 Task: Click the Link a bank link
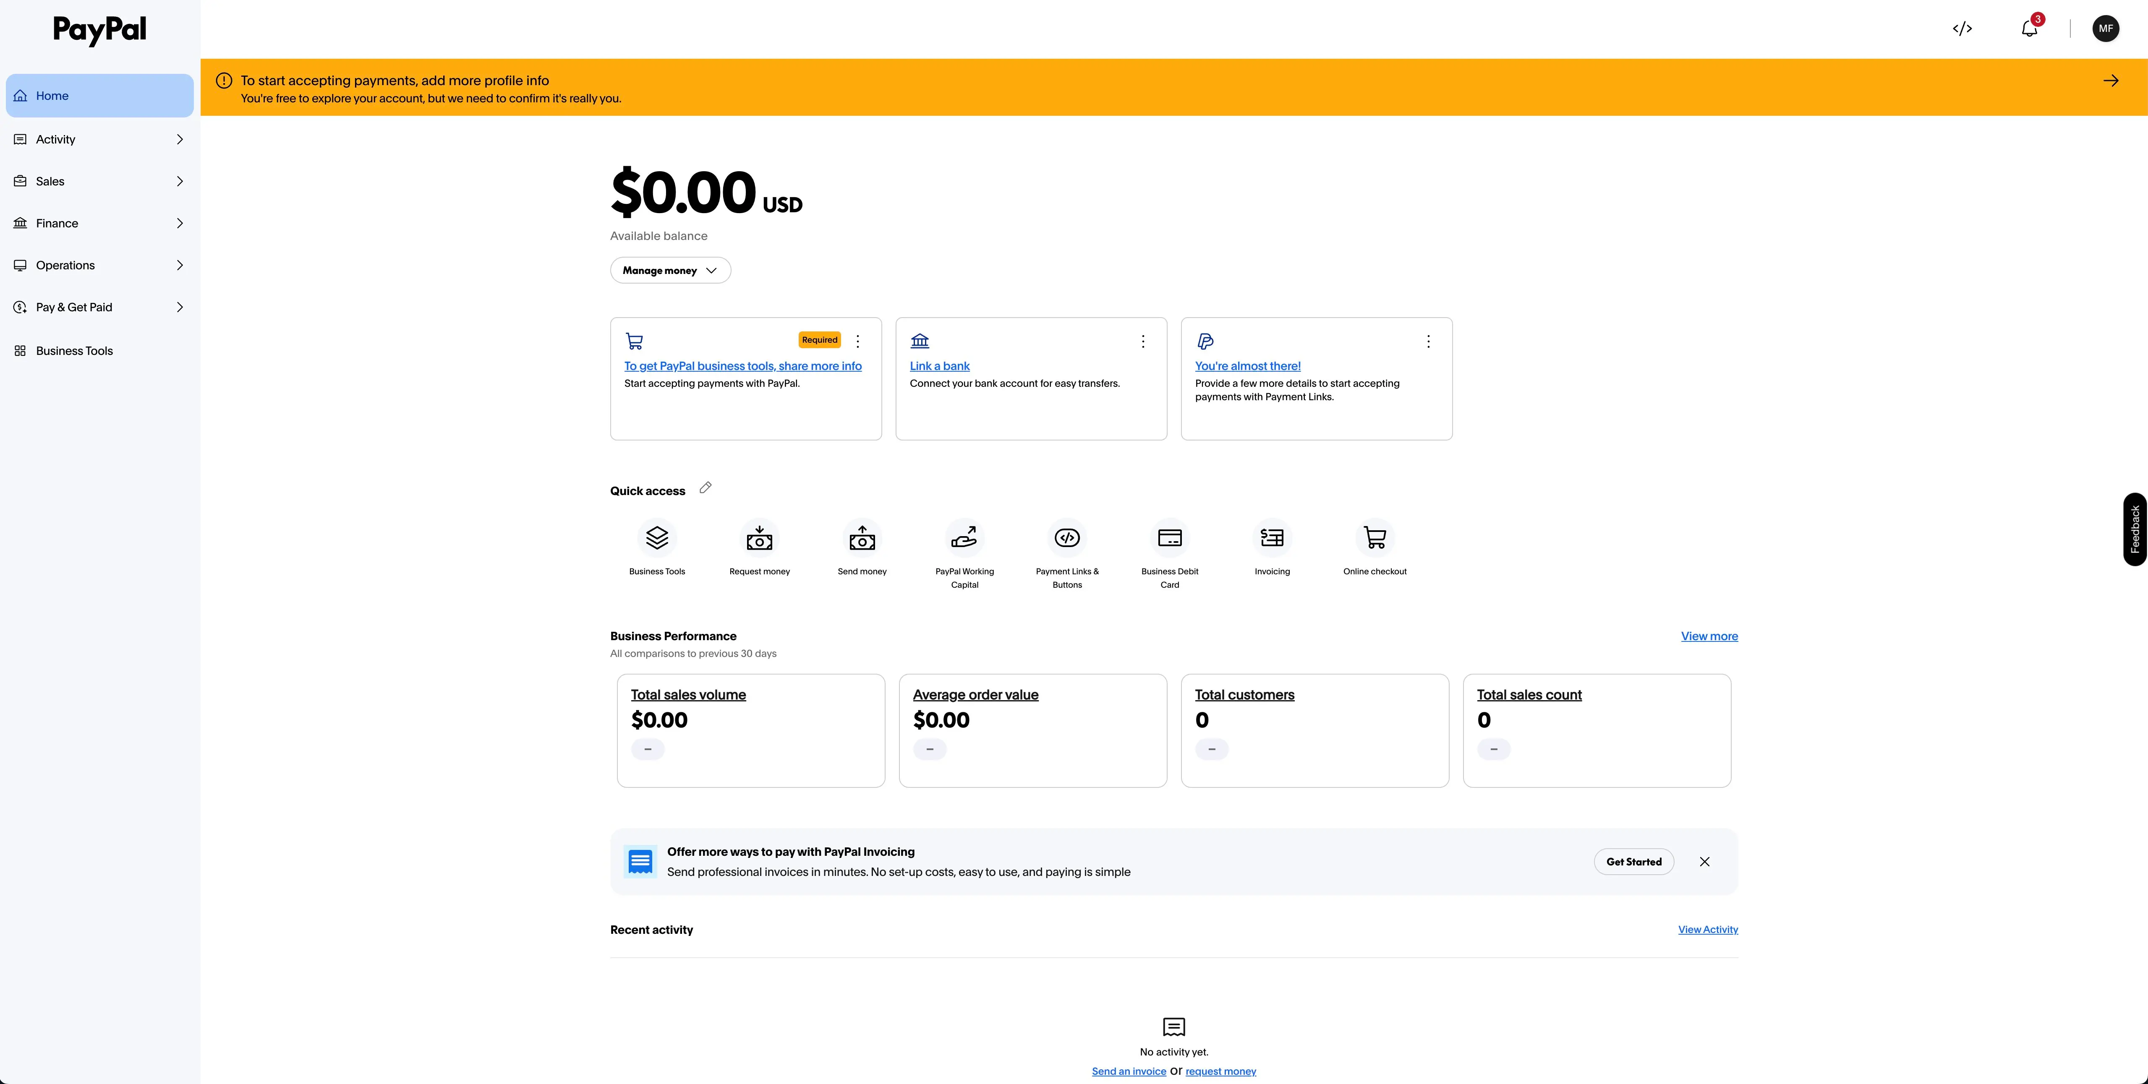tap(940, 366)
